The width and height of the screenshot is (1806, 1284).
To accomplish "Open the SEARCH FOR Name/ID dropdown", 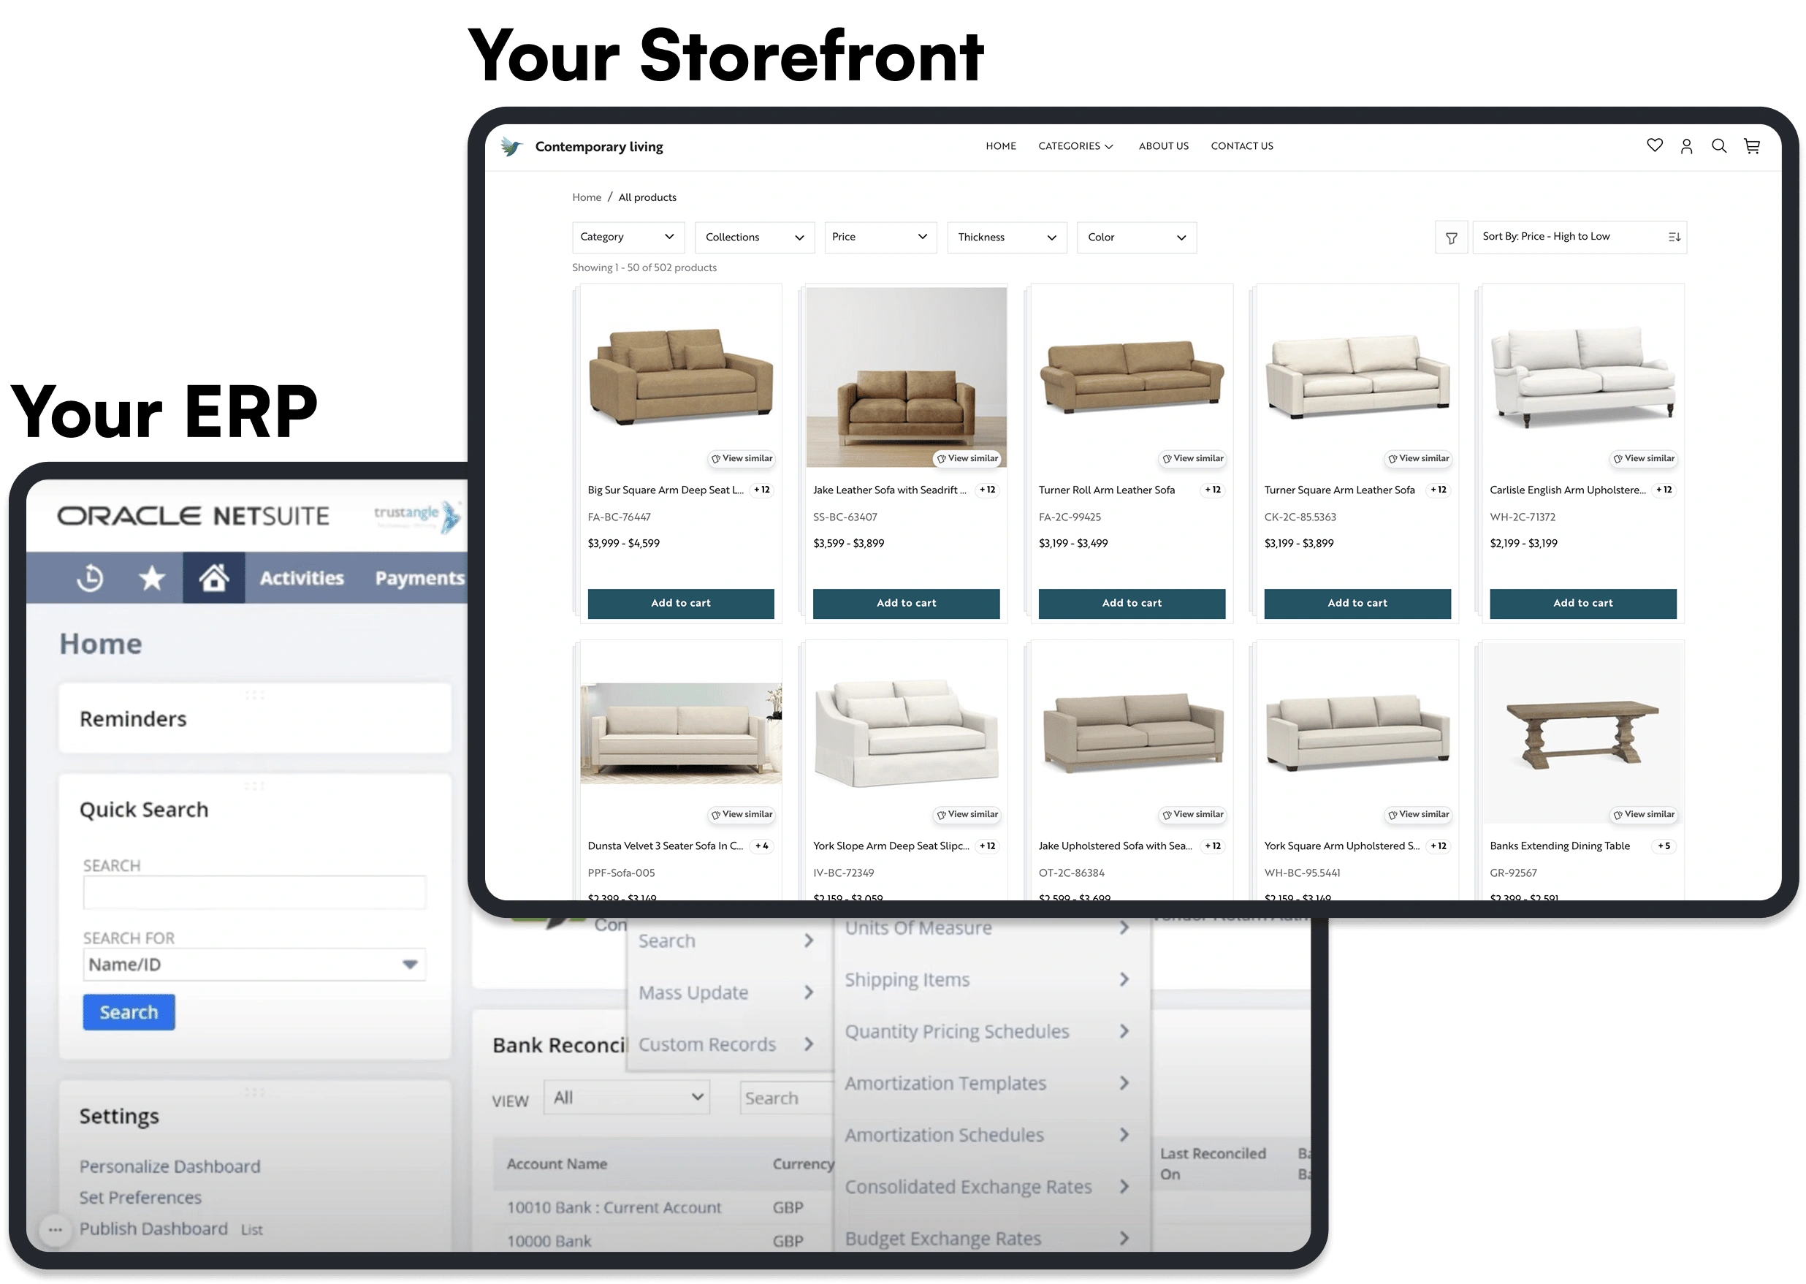I will click(254, 965).
